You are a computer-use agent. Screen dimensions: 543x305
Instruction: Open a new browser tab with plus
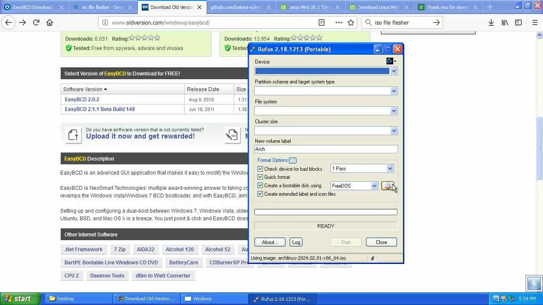[x=490, y=7]
